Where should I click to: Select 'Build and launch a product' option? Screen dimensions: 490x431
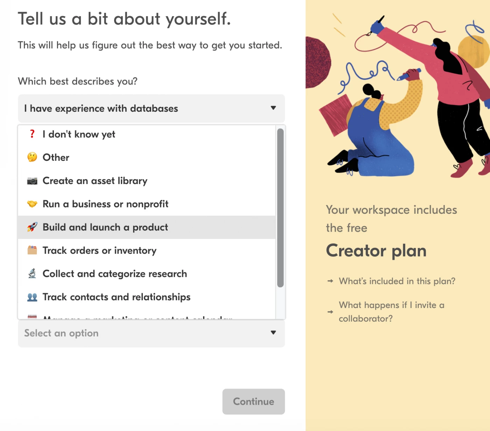pyautogui.click(x=105, y=227)
